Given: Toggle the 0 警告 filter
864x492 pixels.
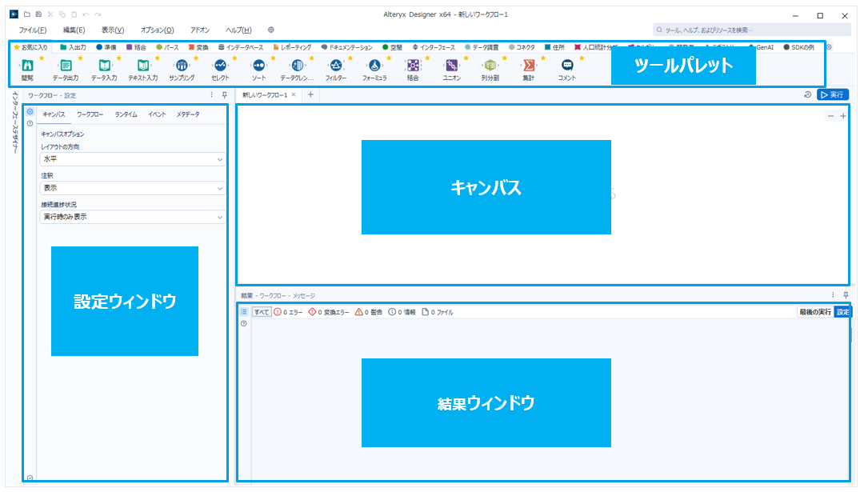Looking at the screenshot, I should pyautogui.click(x=369, y=312).
